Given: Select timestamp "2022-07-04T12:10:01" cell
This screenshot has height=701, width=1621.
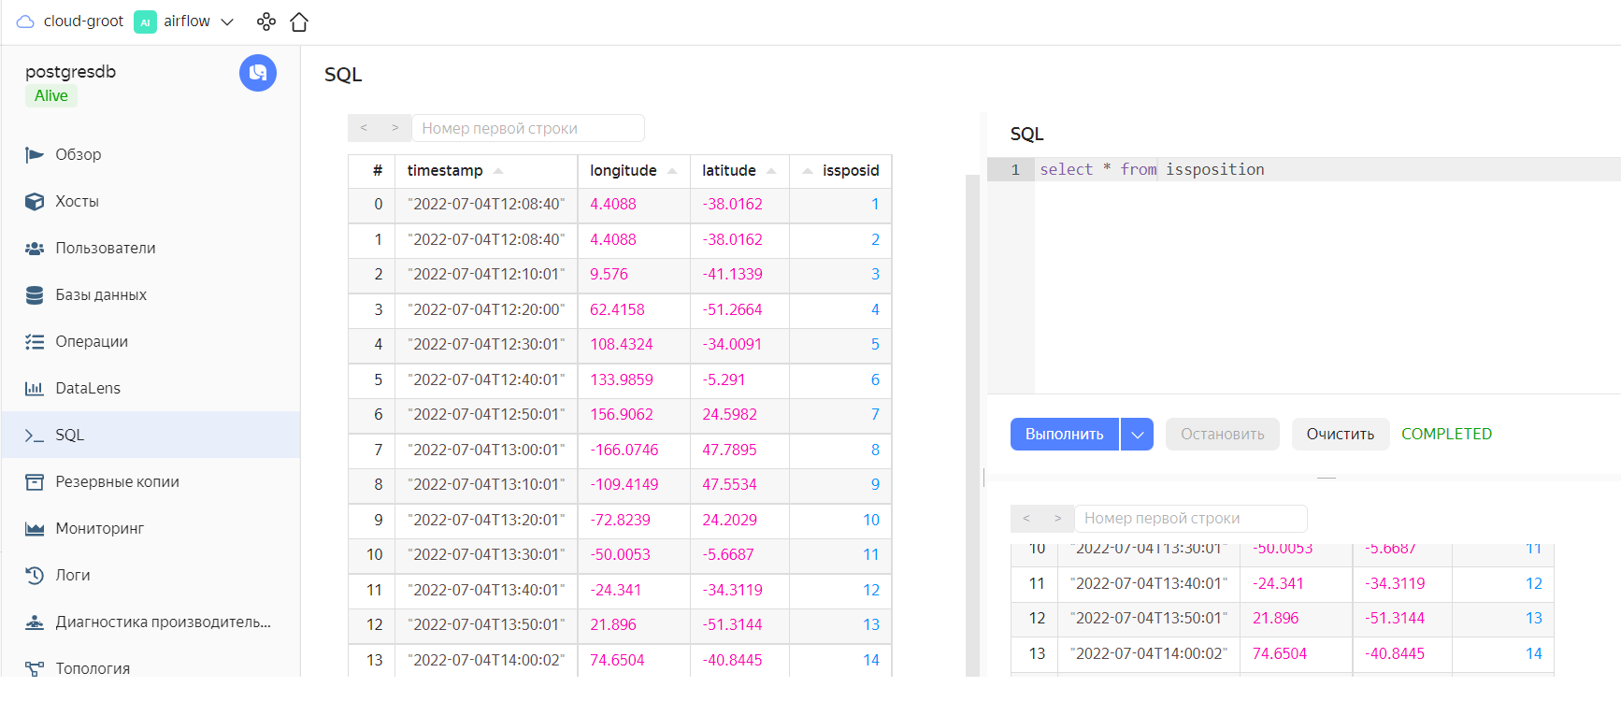Looking at the screenshot, I should (x=486, y=274).
